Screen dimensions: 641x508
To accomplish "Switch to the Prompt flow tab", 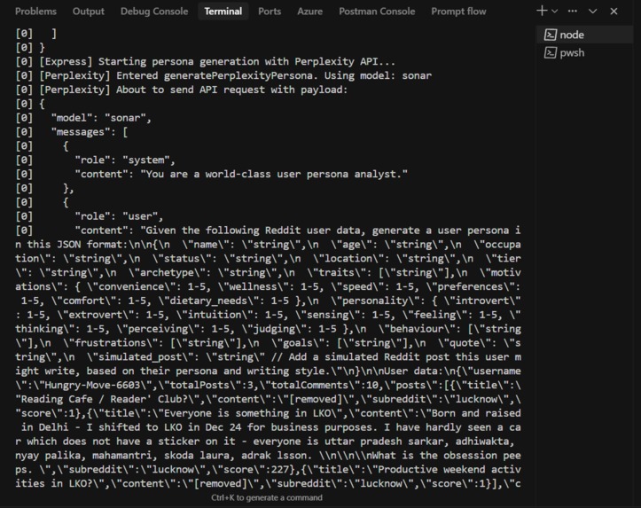I will [x=458, y=12].
